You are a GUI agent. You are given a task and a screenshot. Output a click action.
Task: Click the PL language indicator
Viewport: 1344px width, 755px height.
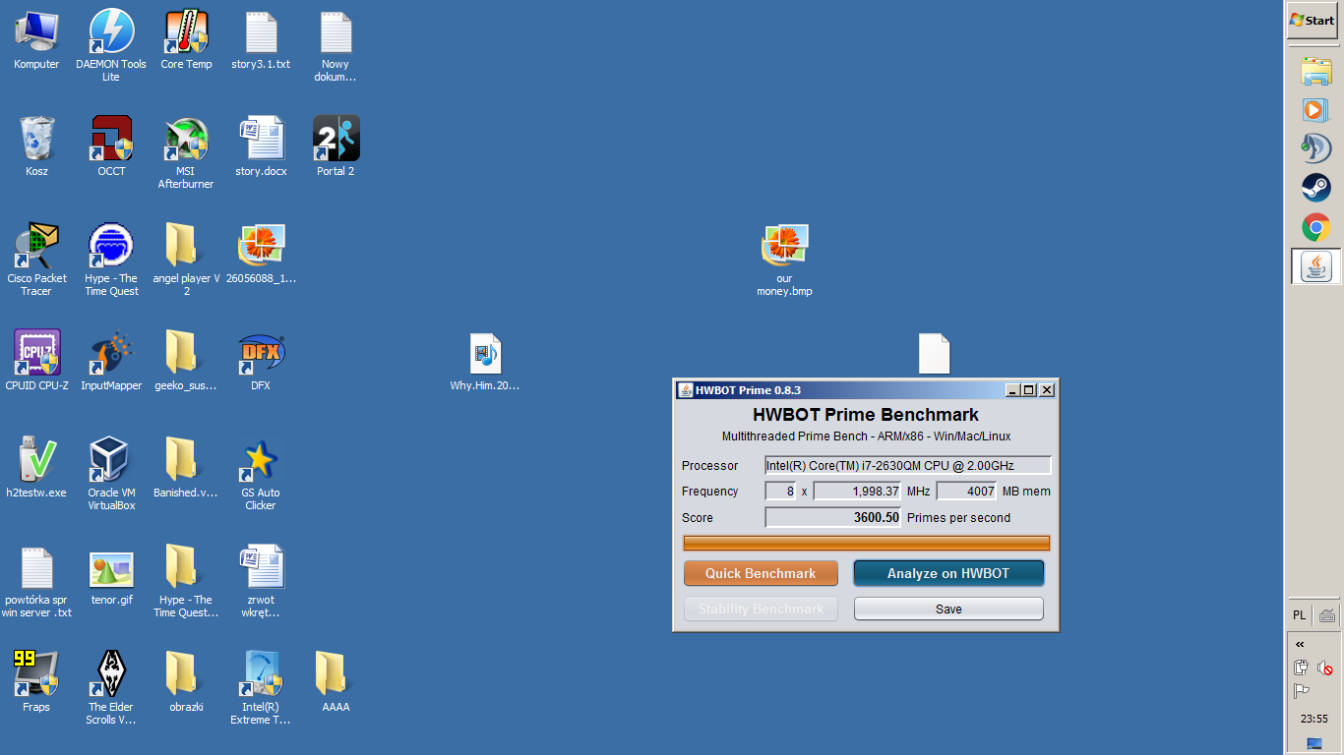[x=1300, y=615]
